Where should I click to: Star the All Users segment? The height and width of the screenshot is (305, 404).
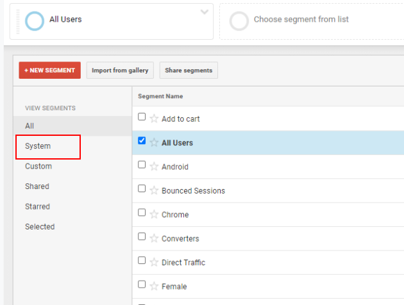pyautogui.click(x=154, y=143)
